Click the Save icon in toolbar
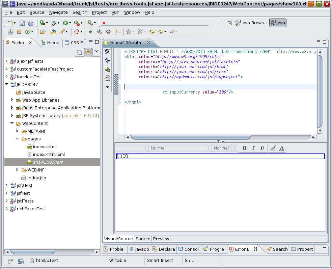This screenshot has width=332, height=269. point(22,23)
